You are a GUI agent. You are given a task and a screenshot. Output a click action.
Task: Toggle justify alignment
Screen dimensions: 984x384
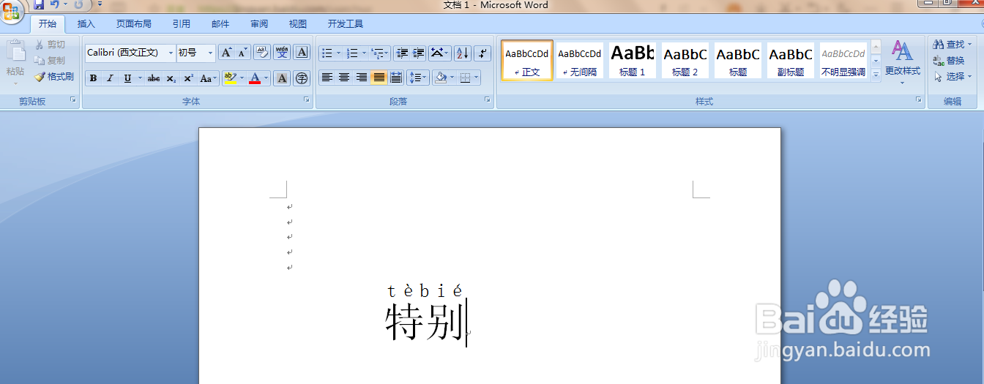pyautogui.click(x=379, y=77)
